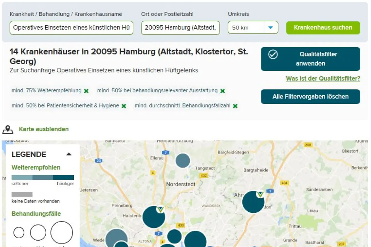Screen dimensions: 371x247
Task: Edit the Krankheit / Behandlung search field
Action: (x=71, y=28)
